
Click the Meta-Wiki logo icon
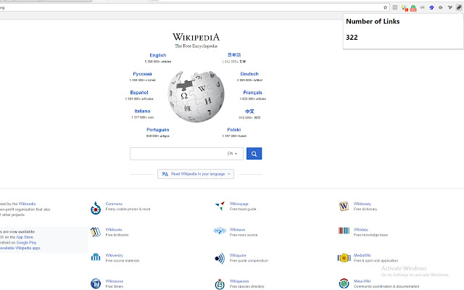tap(344, 283)
